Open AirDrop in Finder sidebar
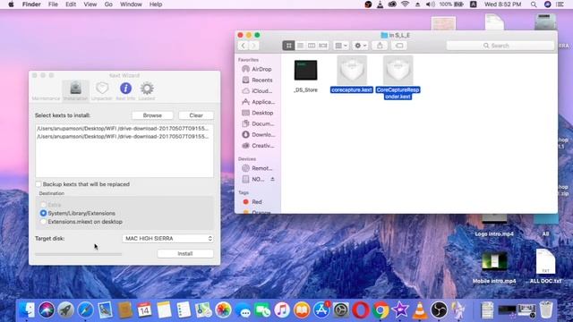This screenshot has width=573, height=322. click(x=257, y=69)
